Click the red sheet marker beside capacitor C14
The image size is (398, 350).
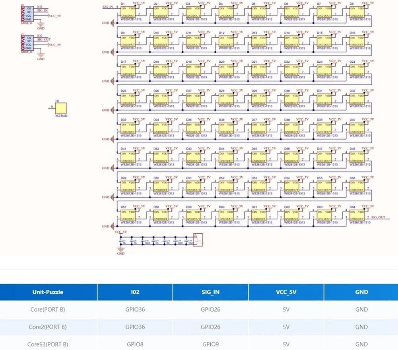pyautogui.click(x=198, y=240)
